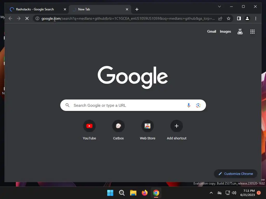View site information icon in address bar
Viewport: 266px width, 199px height.
(37, 18)
